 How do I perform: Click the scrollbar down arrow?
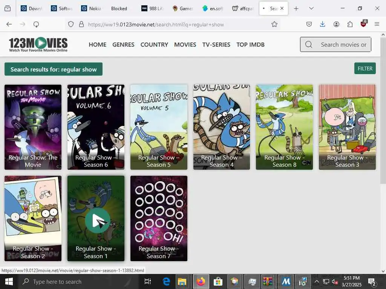[x=383, y=271]
